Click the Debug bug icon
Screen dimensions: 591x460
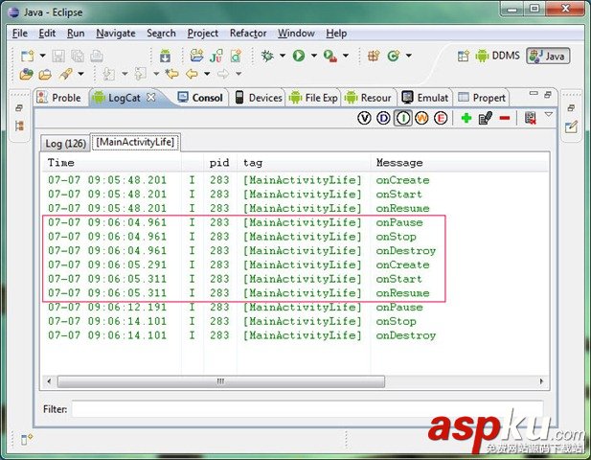(267, 57)
